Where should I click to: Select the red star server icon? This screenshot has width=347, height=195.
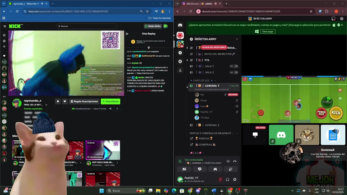pos(180,35)
